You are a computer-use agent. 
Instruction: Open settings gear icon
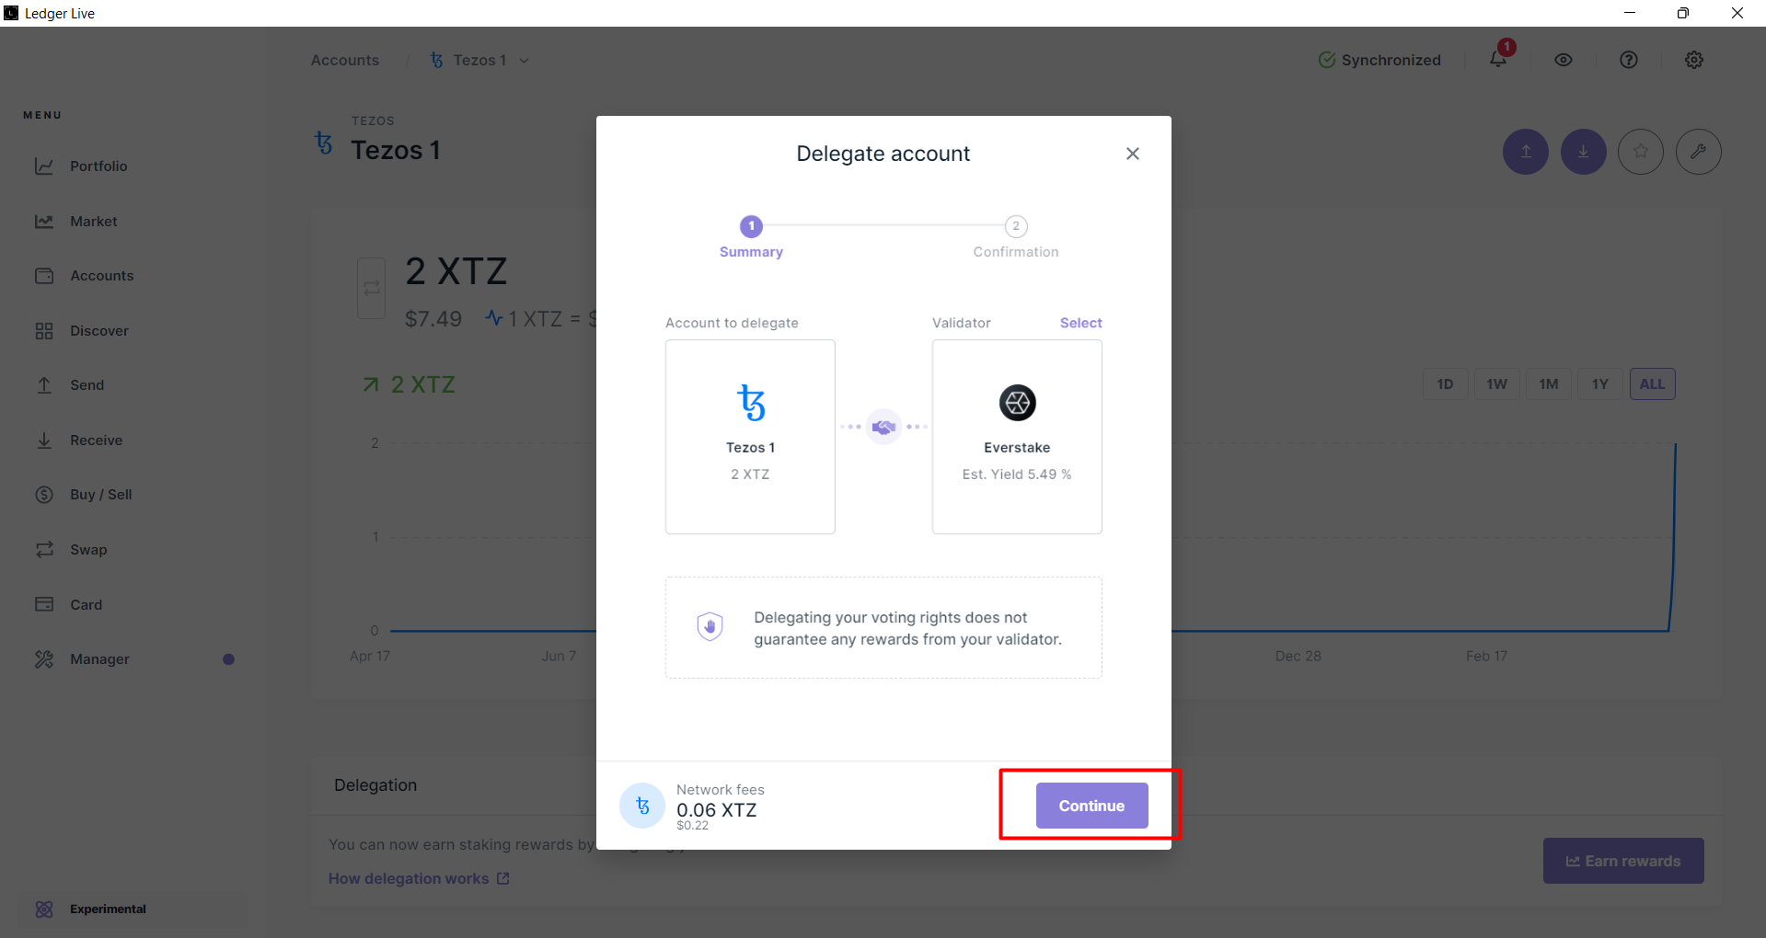click(x=1694, y=60)
